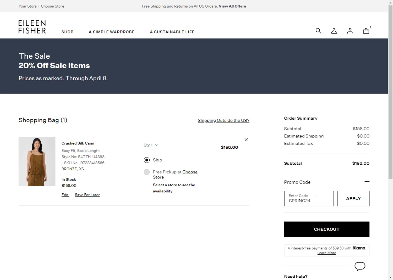Viewport: 393px width, 280px height.
Task: Open Shipping Outside the US link
Action: point(223,120)
